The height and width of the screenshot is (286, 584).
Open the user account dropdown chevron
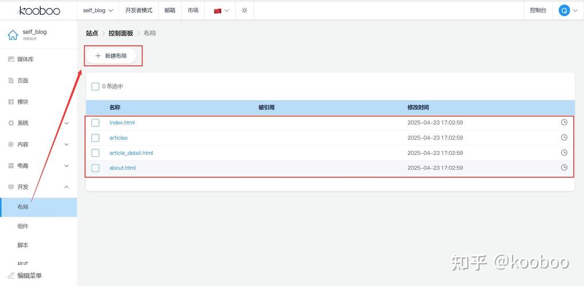click(x=575, y=11)
